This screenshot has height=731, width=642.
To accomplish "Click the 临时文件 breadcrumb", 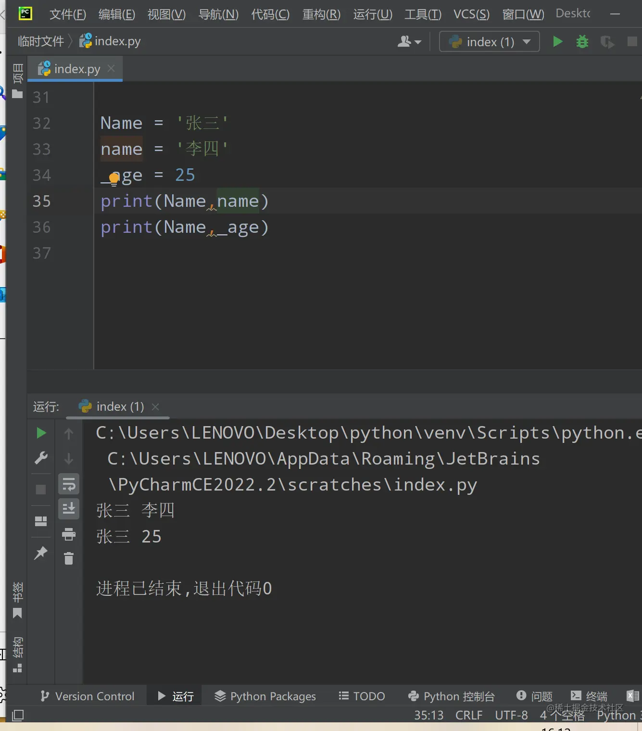I will 41,41.
